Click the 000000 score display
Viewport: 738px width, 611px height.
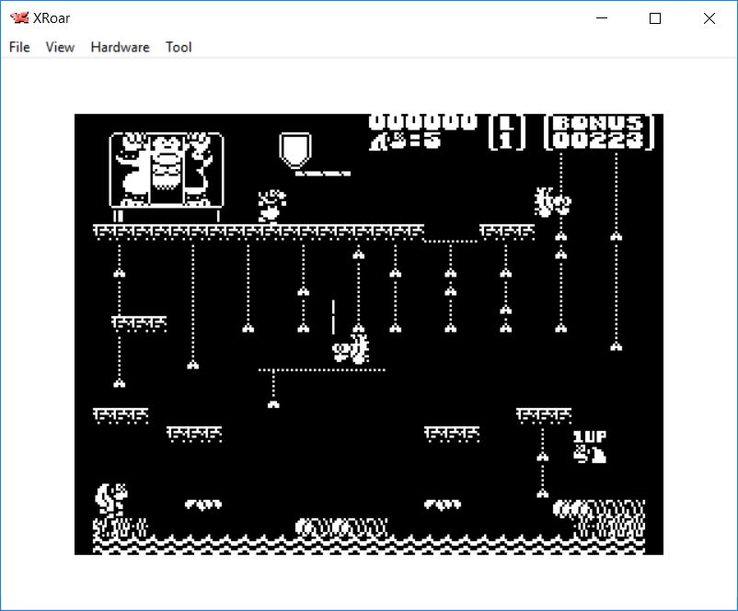click(423, 122)
